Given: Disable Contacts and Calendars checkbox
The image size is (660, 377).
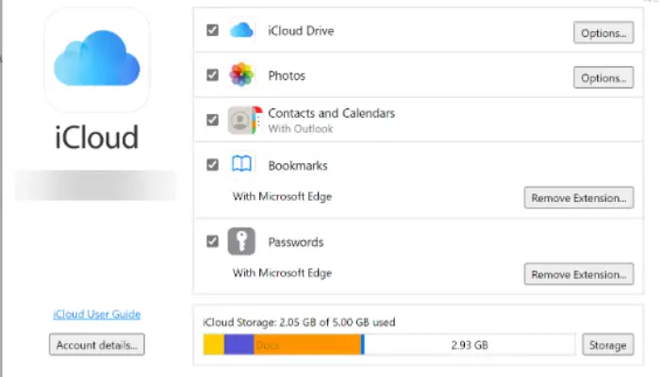Looking at the screenshot, I should 212,120.
